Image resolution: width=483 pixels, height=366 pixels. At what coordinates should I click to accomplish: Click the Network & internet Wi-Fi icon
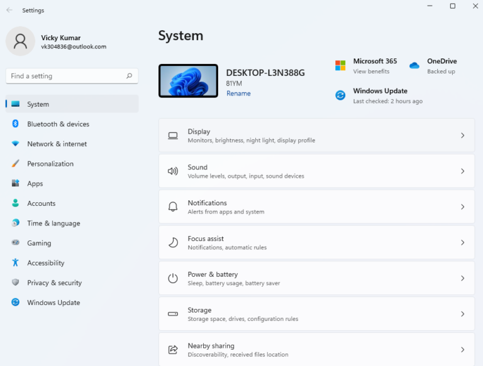click(16, 144)
